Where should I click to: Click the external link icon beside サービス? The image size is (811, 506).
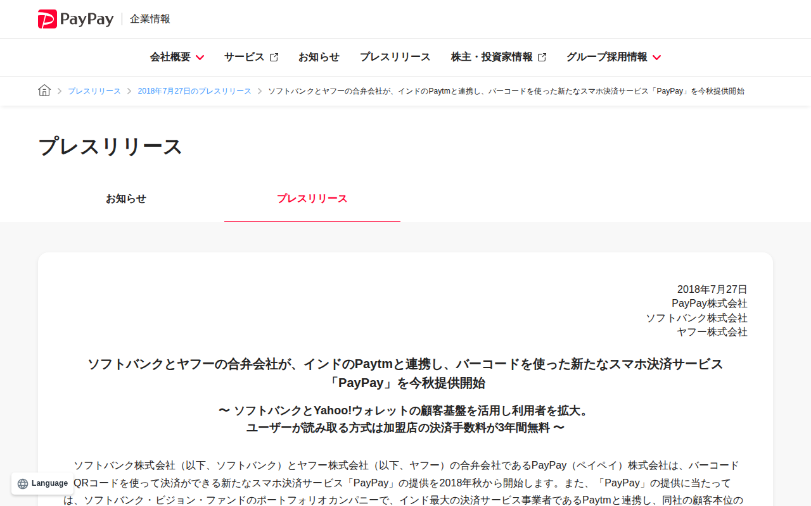(x=274, y=57)
